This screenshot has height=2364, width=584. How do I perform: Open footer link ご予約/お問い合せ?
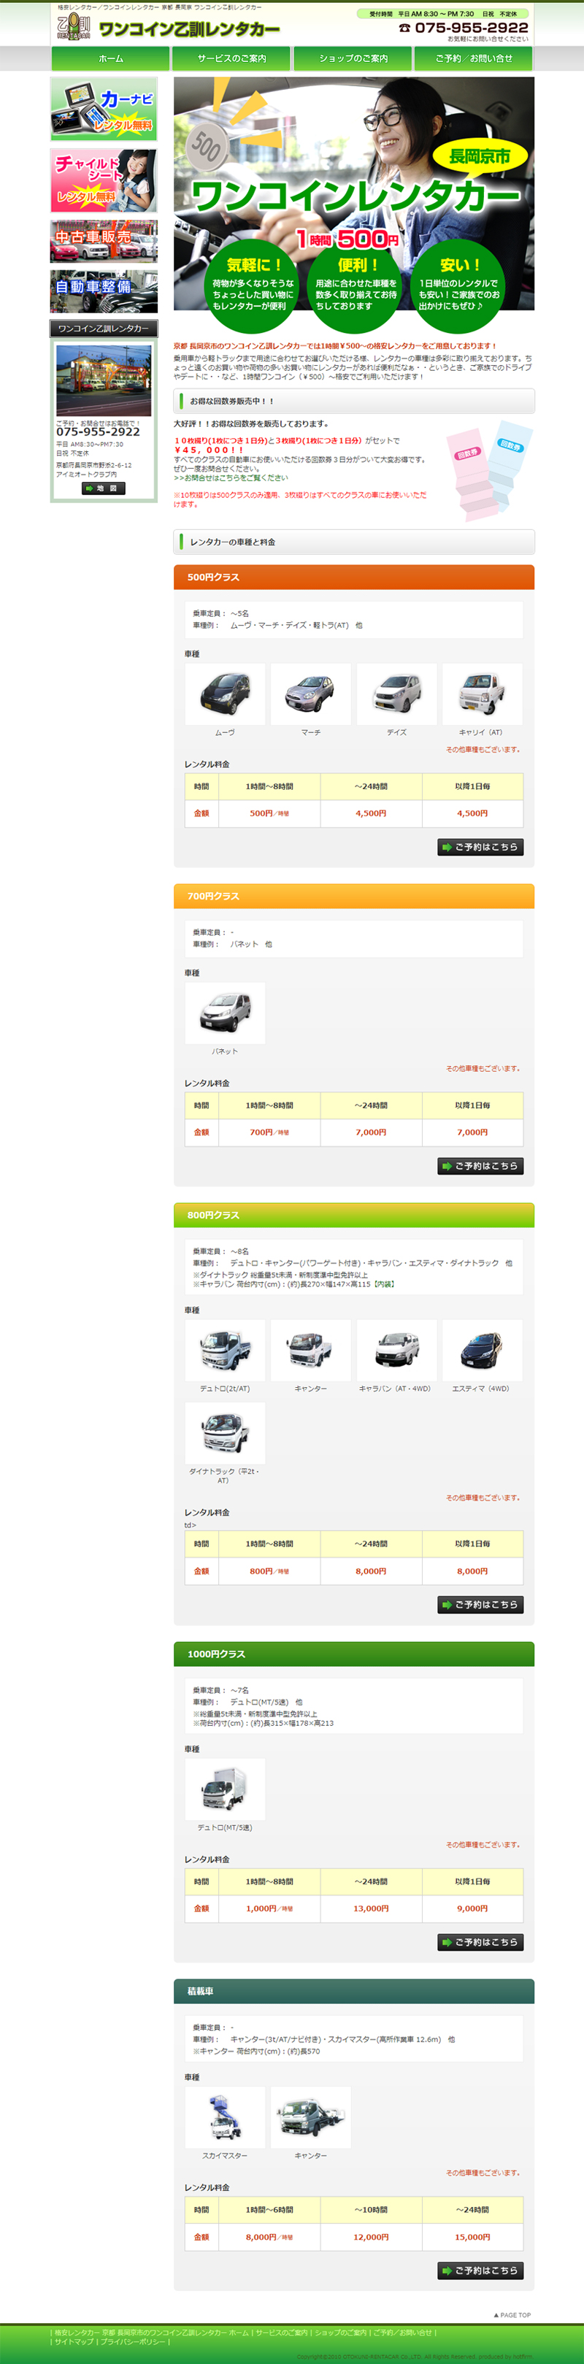(x=402, y=2332)
